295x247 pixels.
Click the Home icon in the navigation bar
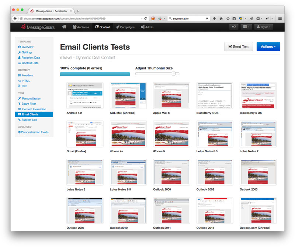64,27
